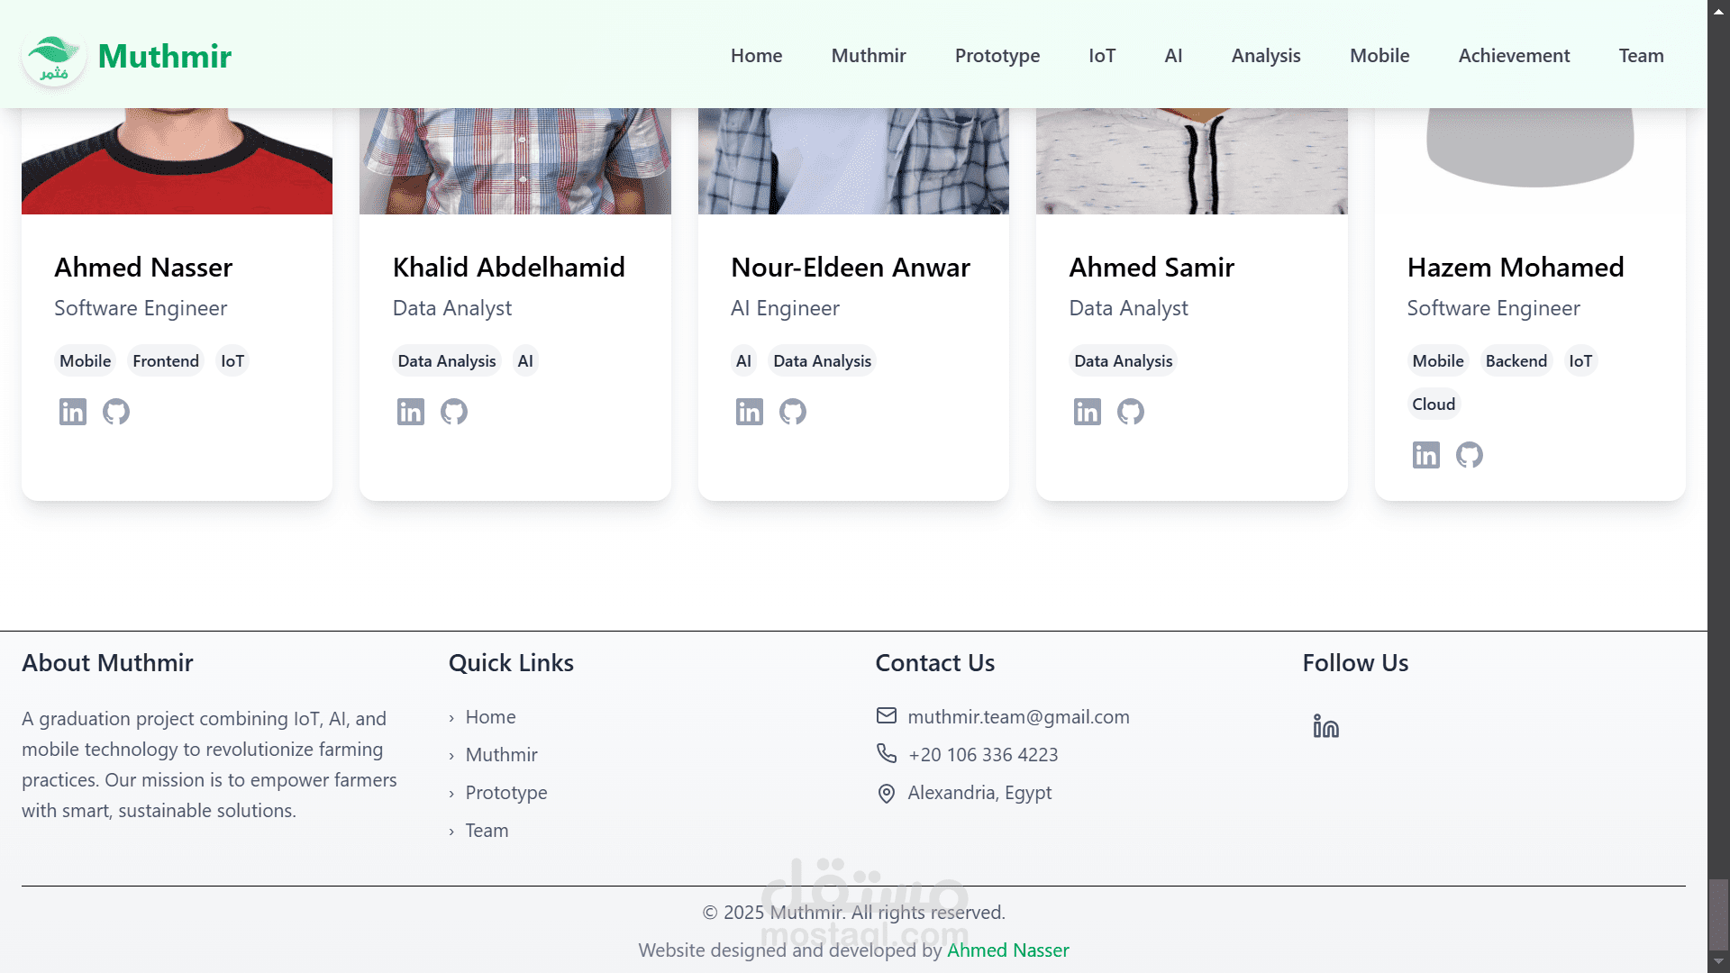1730x973 pixels.
Task: Open the Ahmed Nasser developer credit link
Action: (x=1007, y=950)
